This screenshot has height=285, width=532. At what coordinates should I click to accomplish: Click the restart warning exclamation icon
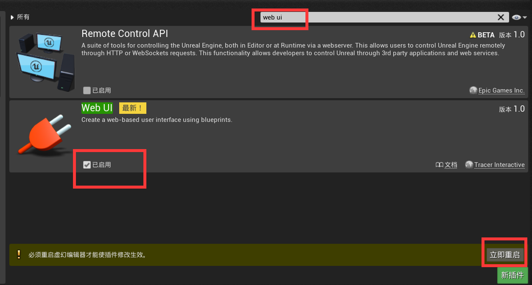coord(19,255)
